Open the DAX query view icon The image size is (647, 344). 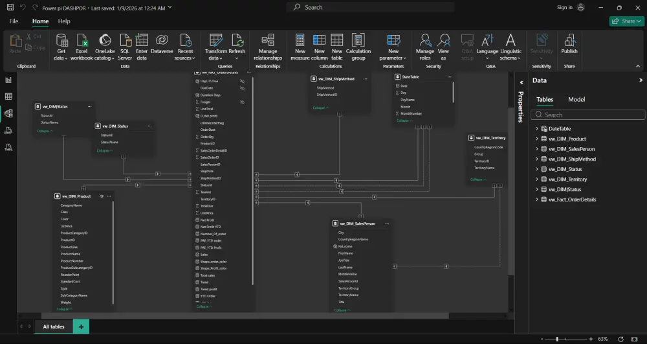click(x=8, y=130)
